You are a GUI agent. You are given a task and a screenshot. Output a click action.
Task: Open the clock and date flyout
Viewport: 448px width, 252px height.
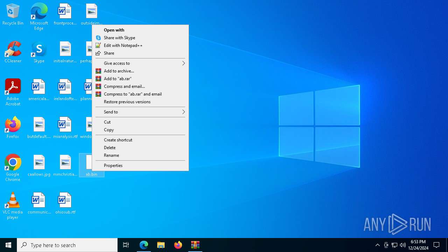coord(418,245)
